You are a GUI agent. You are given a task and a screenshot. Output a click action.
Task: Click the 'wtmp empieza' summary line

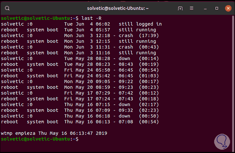pos(54,133)
